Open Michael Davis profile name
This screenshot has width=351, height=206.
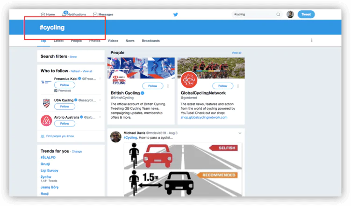(134, 133)
